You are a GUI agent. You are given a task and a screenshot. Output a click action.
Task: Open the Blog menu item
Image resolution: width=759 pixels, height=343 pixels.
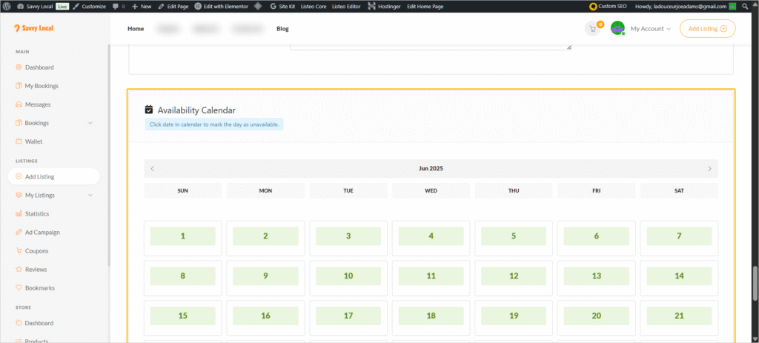pos(282,29)
